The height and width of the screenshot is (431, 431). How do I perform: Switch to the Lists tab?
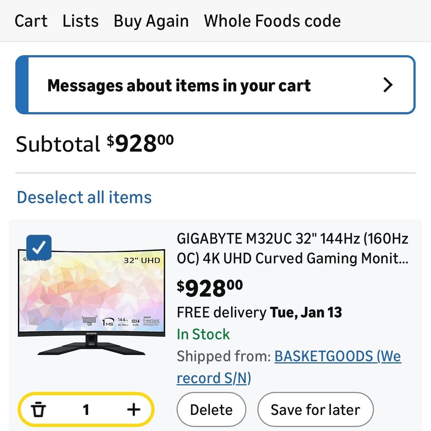tap(80, 21)
